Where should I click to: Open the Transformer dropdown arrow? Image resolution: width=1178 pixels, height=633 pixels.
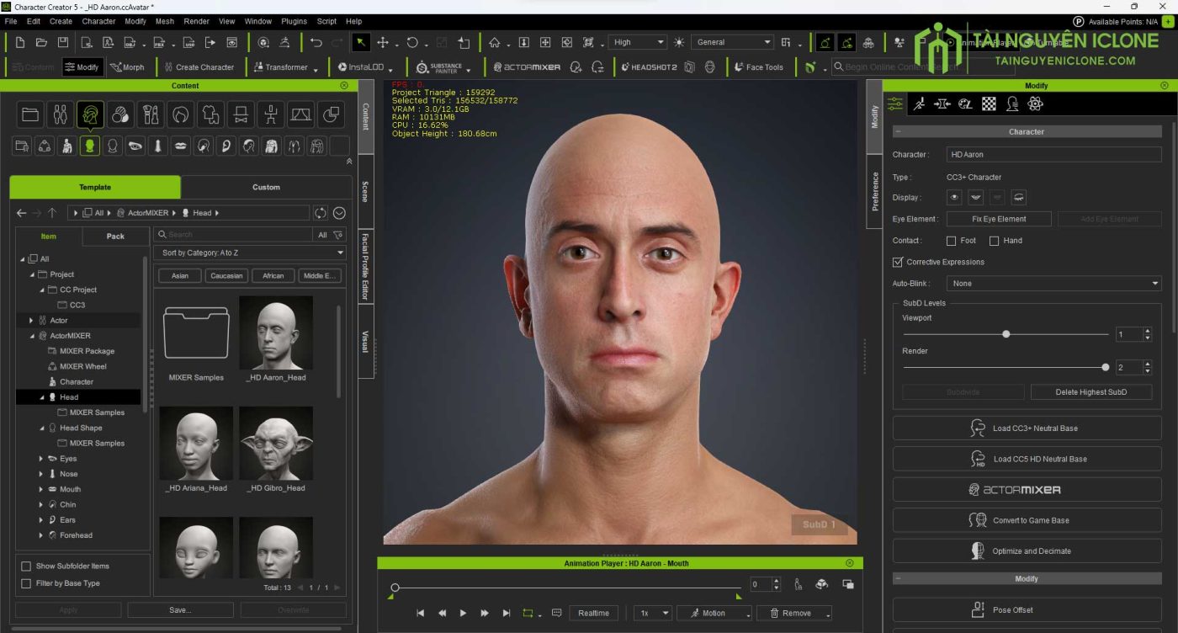click(x=316, y=69)
